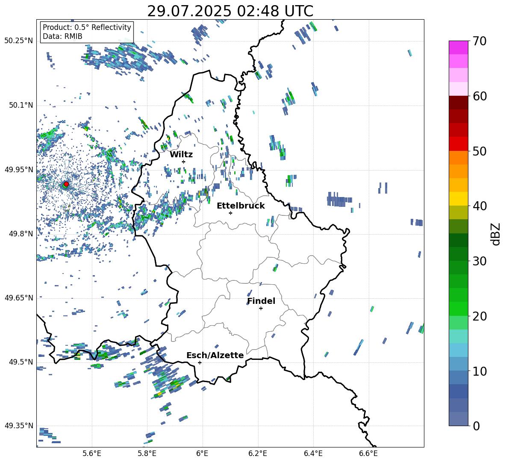
Task: Click the 6.4°E longitude label
Action: pos(313,453)
